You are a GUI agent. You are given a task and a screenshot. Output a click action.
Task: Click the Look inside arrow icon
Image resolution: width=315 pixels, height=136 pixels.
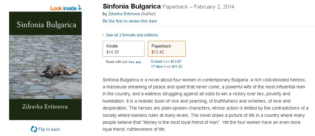[x=80, y=8]
